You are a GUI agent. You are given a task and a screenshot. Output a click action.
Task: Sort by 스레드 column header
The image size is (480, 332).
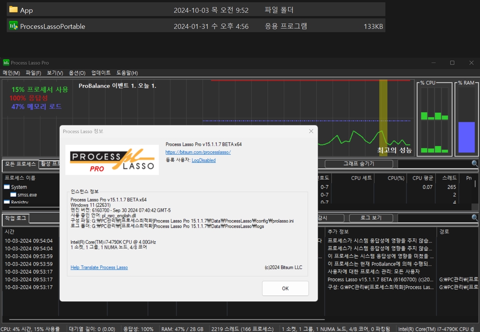tap(449, 178)
